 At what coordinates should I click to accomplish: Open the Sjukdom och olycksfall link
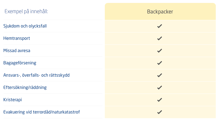[x=25, y=26]
